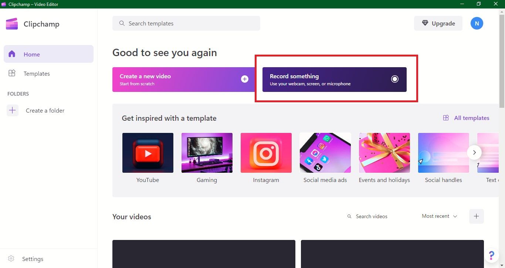Click record circle icon on Record something

tap(395, 79)
